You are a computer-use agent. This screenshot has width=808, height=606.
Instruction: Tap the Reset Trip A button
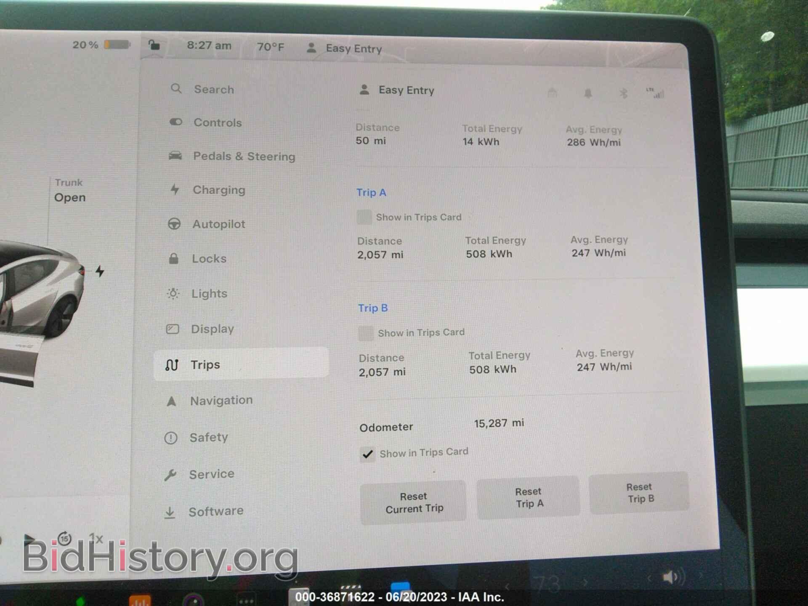[x=529, y=497]
